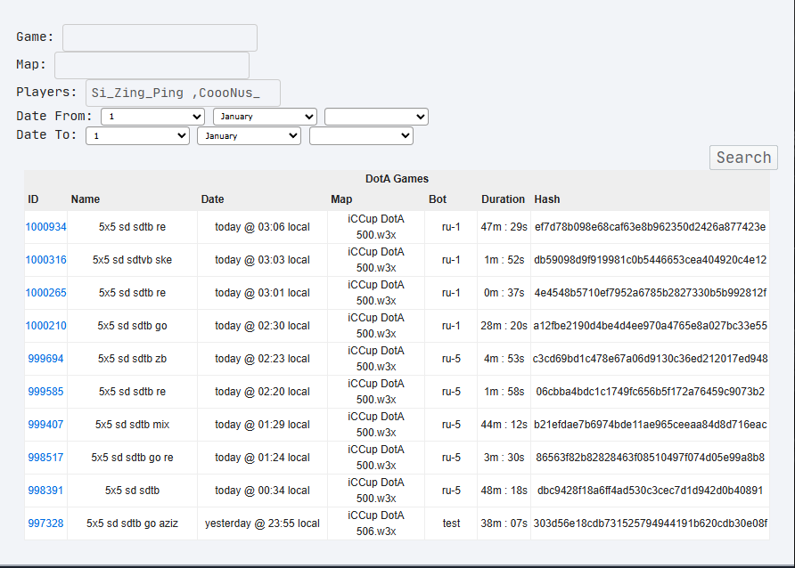Open game ID 999585 link
Viewport: 795px width, 568px height.
(x=45, y=392)
